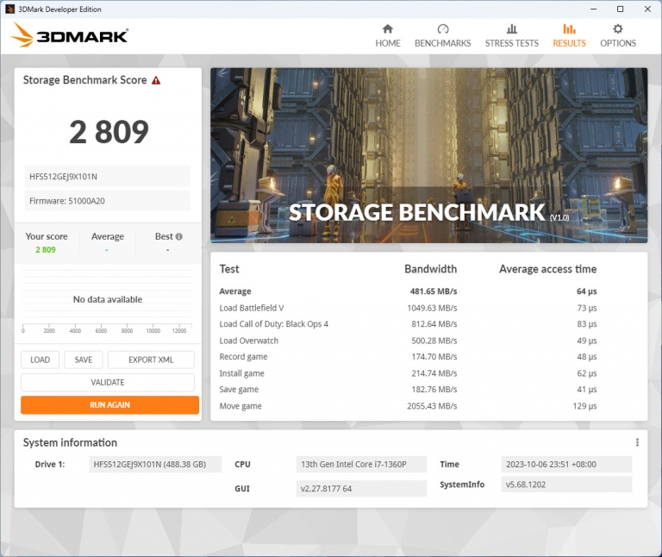Click the Record game row

pyautogui.click(x=408, y=357)
